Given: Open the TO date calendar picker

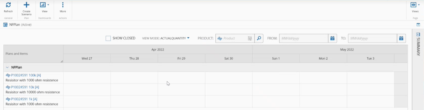Looking at the screenshot, I should [x=401, y=38].
